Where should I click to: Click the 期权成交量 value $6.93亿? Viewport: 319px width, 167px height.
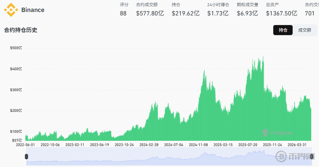(247, 13)
